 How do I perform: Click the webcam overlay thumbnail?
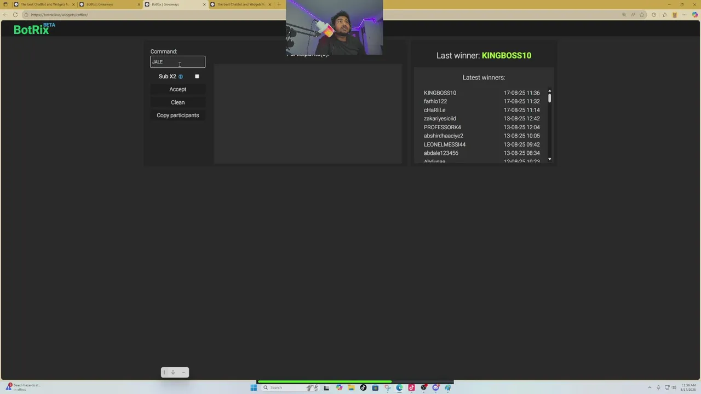coord(334,27)
